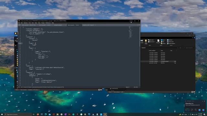The image size is (207, 116).
Task: Open the New item dropdown in Explorer
Action: coord(151,40)
